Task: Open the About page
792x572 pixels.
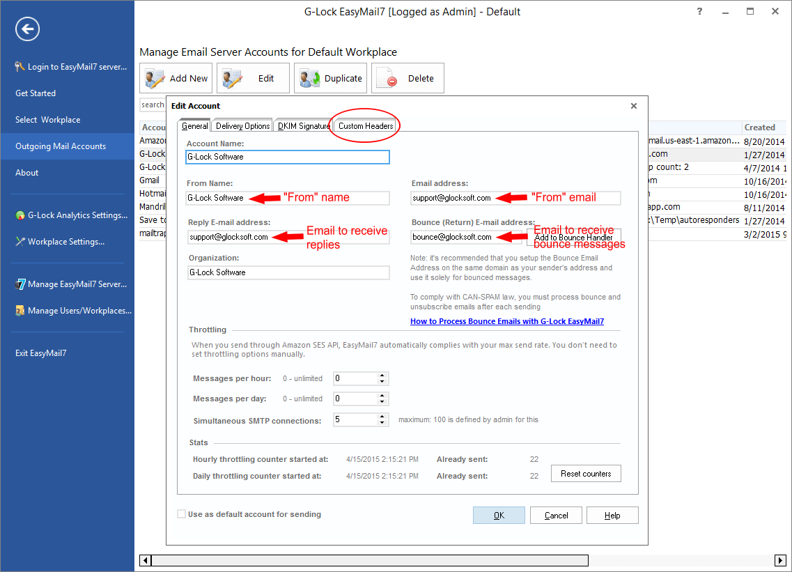Action: coord(26,173)
